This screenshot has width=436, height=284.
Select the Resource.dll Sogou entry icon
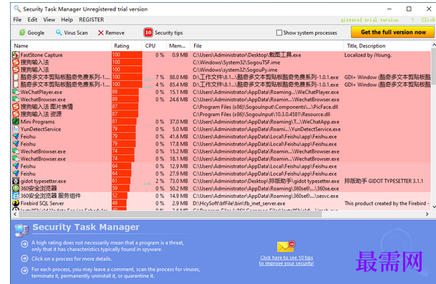tap(16, 114)
